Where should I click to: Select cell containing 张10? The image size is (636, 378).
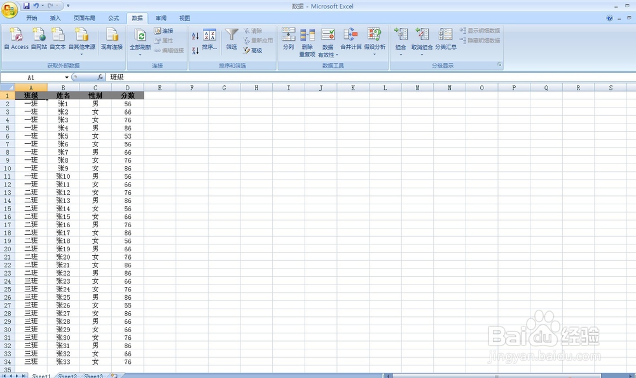point(63,176)
